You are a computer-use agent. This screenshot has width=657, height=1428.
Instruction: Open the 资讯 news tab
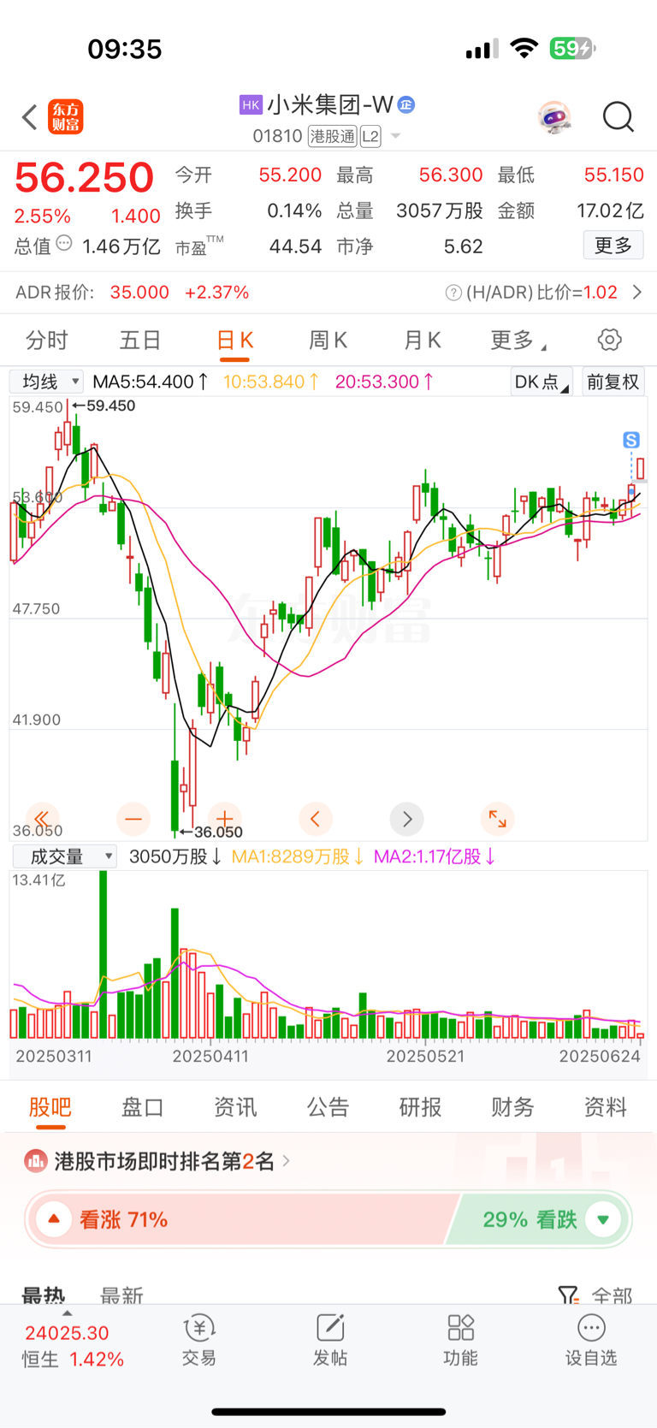click(235, 1107)
